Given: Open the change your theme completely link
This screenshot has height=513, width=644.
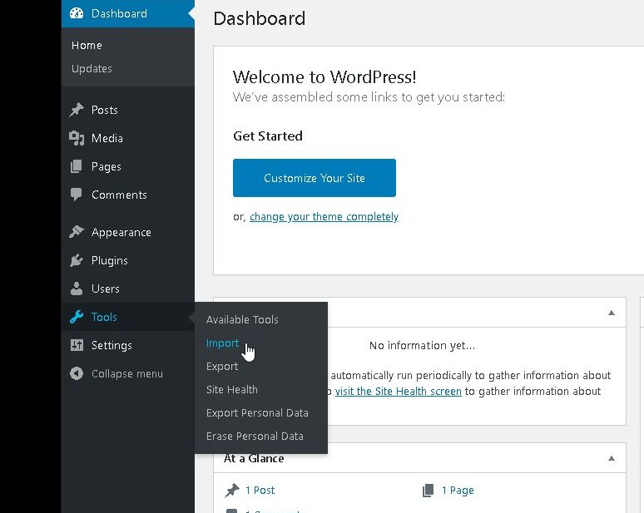Looking at the screenshot, I should point(324,217).
